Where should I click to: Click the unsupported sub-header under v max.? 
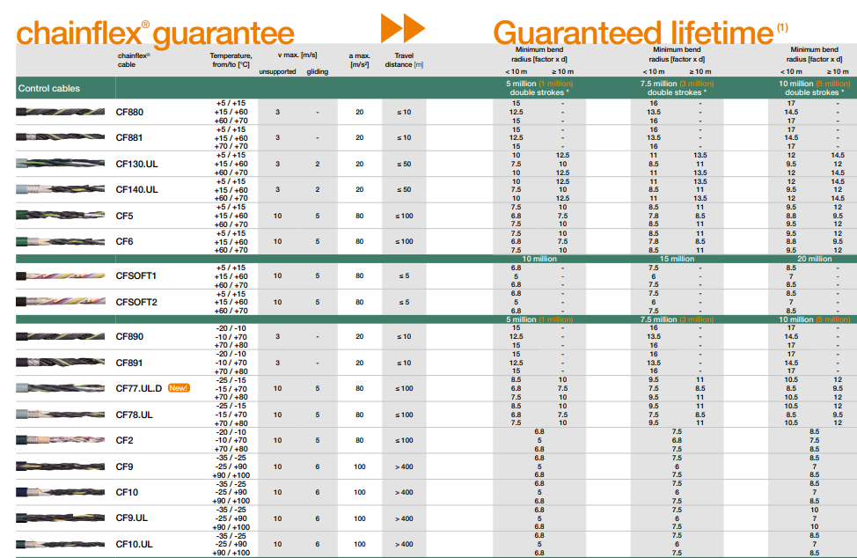[277, 71]
